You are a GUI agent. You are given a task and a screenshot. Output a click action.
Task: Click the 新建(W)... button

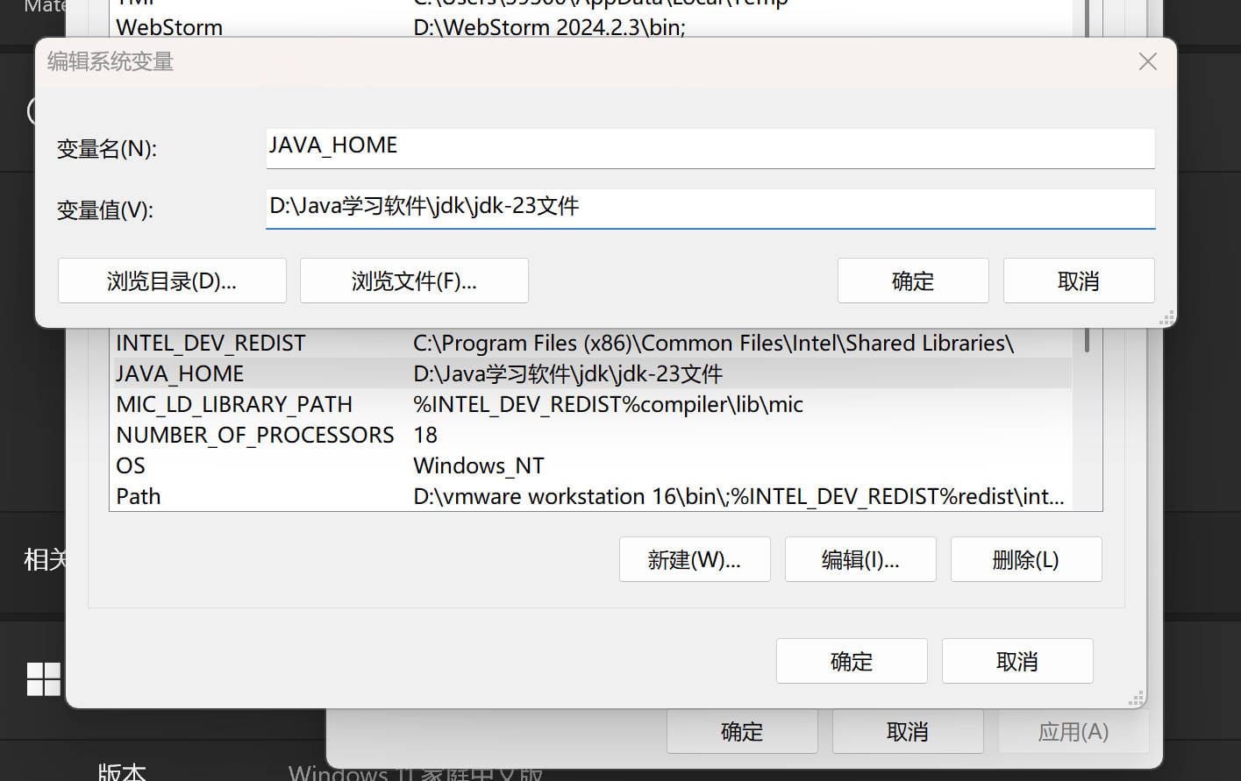[695, 559]
